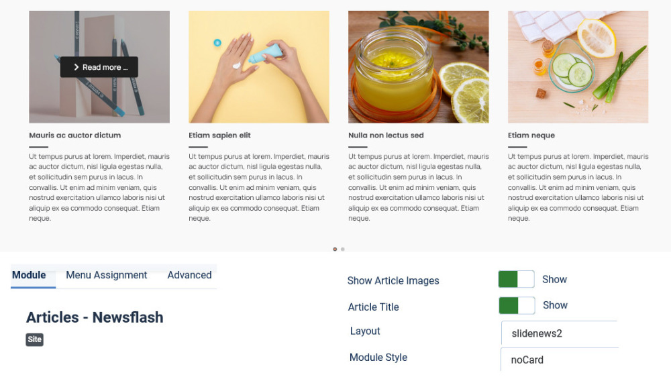Viewport: 671px width, 377px height.
Task: Toggle the Article Title switch
Action: point(517,305)
